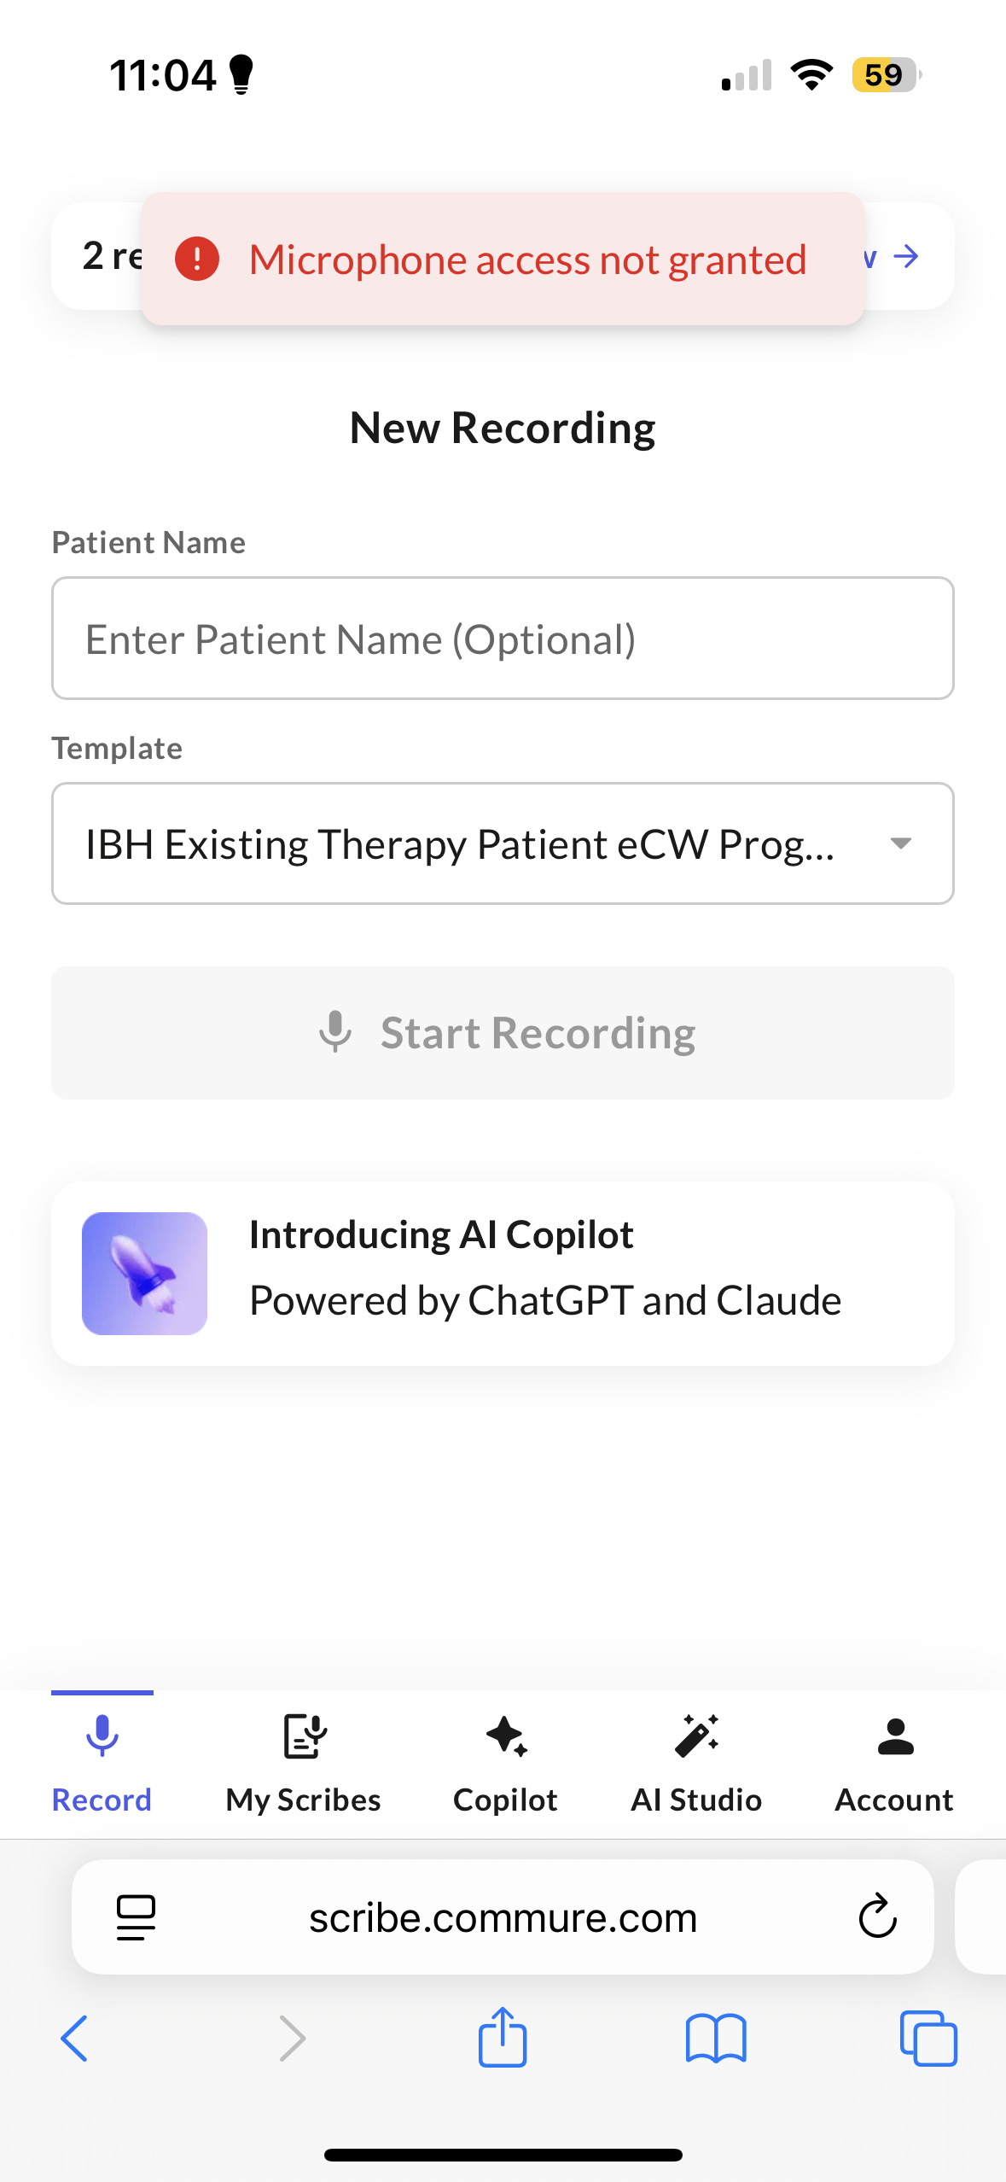Click the Patient Name input field
The width and height of the screenshot is (1006, 2182).
pyautogui.click(x=503, y=639)
